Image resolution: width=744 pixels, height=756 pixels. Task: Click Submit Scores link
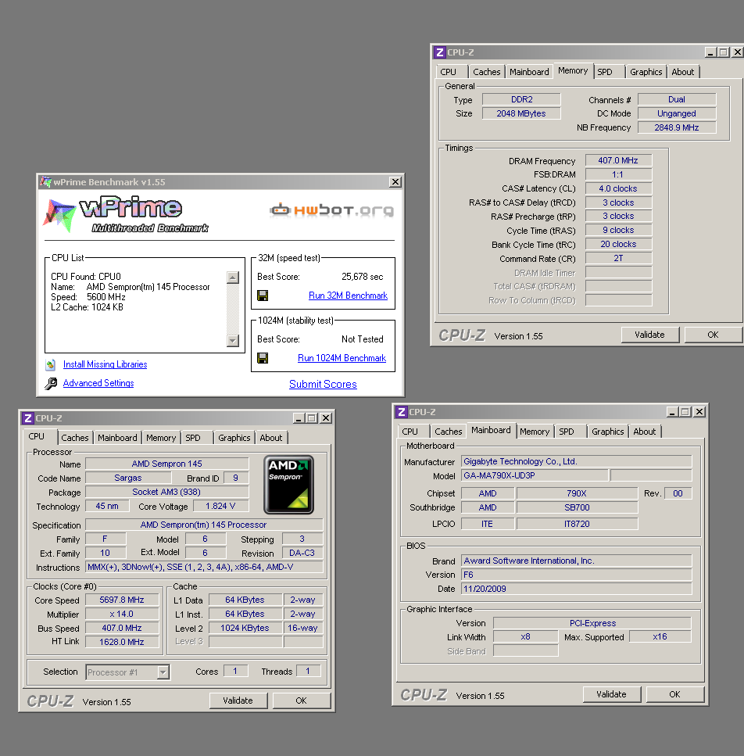point(323,385)
